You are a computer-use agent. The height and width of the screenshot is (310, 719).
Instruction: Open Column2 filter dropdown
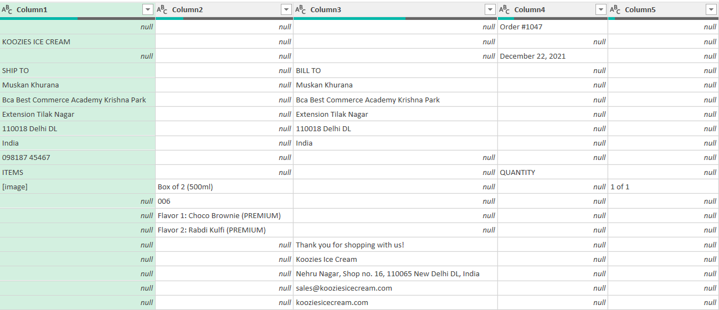(286, 9)
